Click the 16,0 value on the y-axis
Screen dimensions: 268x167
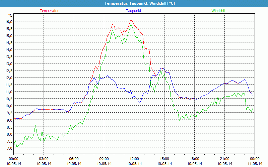(8, 21)
